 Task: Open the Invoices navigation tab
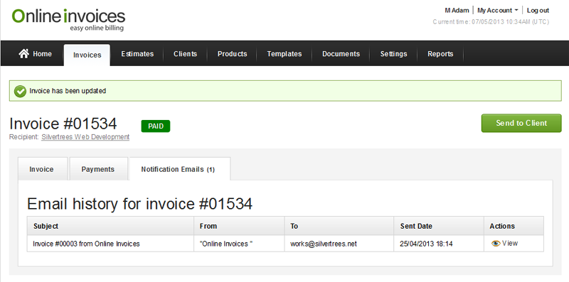coord(87,55)
